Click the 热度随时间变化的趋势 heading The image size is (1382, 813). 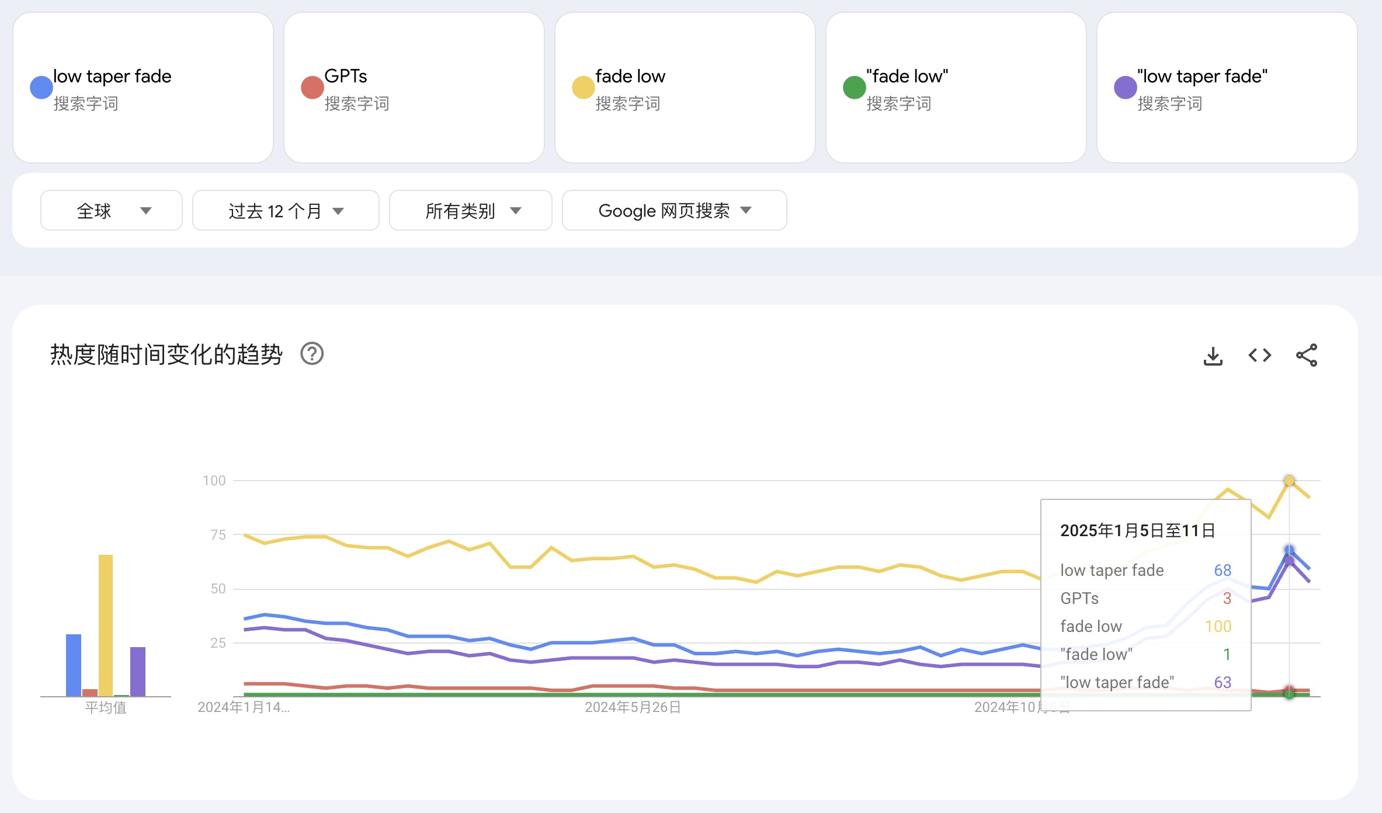[166, 354]
